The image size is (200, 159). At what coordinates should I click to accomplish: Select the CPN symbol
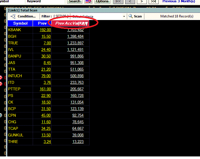pyautogui.click(x=12, y=116)
